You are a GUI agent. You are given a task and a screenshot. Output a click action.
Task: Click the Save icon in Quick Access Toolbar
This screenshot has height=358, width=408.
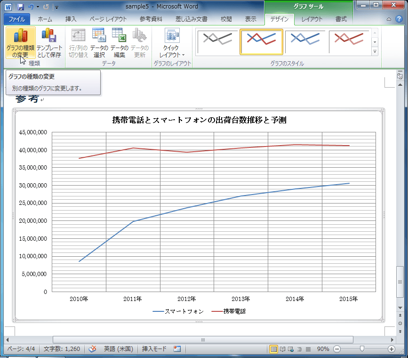[21, 7]
